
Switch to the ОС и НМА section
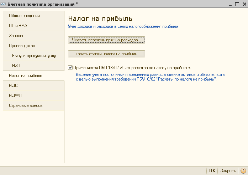pos(33,26)
